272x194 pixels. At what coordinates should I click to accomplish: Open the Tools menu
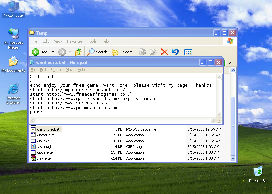click(92, 41)
